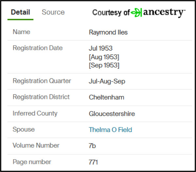Switch to the Source tab

pos(53,12)
